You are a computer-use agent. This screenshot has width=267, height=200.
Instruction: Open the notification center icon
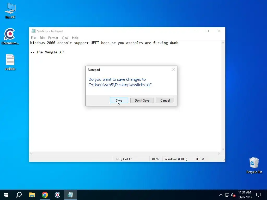tap(258, 195)
